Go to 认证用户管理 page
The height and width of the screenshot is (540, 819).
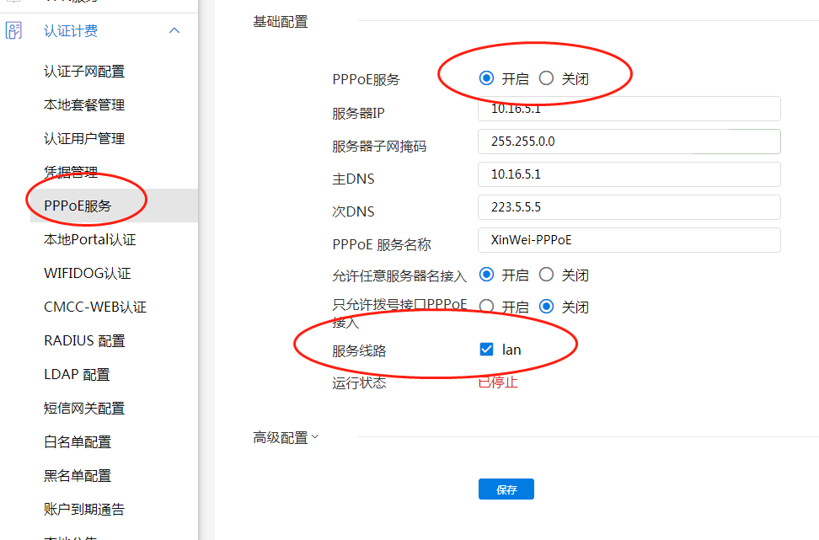pyautogui.click(x=84, y=139)
